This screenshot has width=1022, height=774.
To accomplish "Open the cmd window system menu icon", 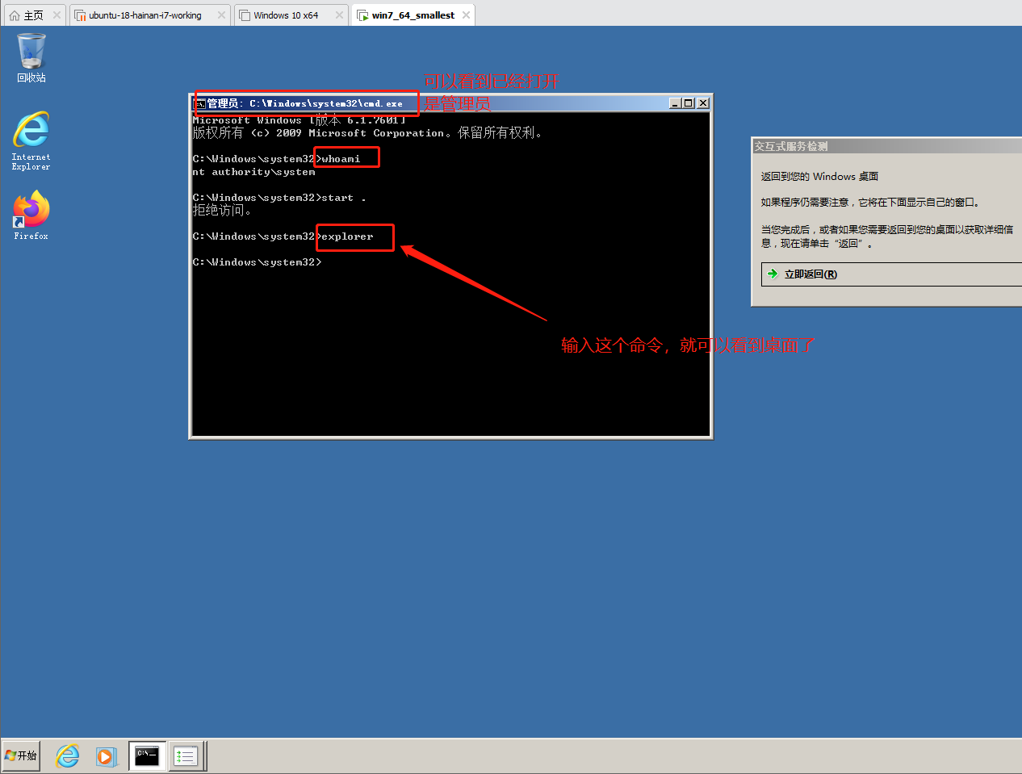I will [199, 103].
